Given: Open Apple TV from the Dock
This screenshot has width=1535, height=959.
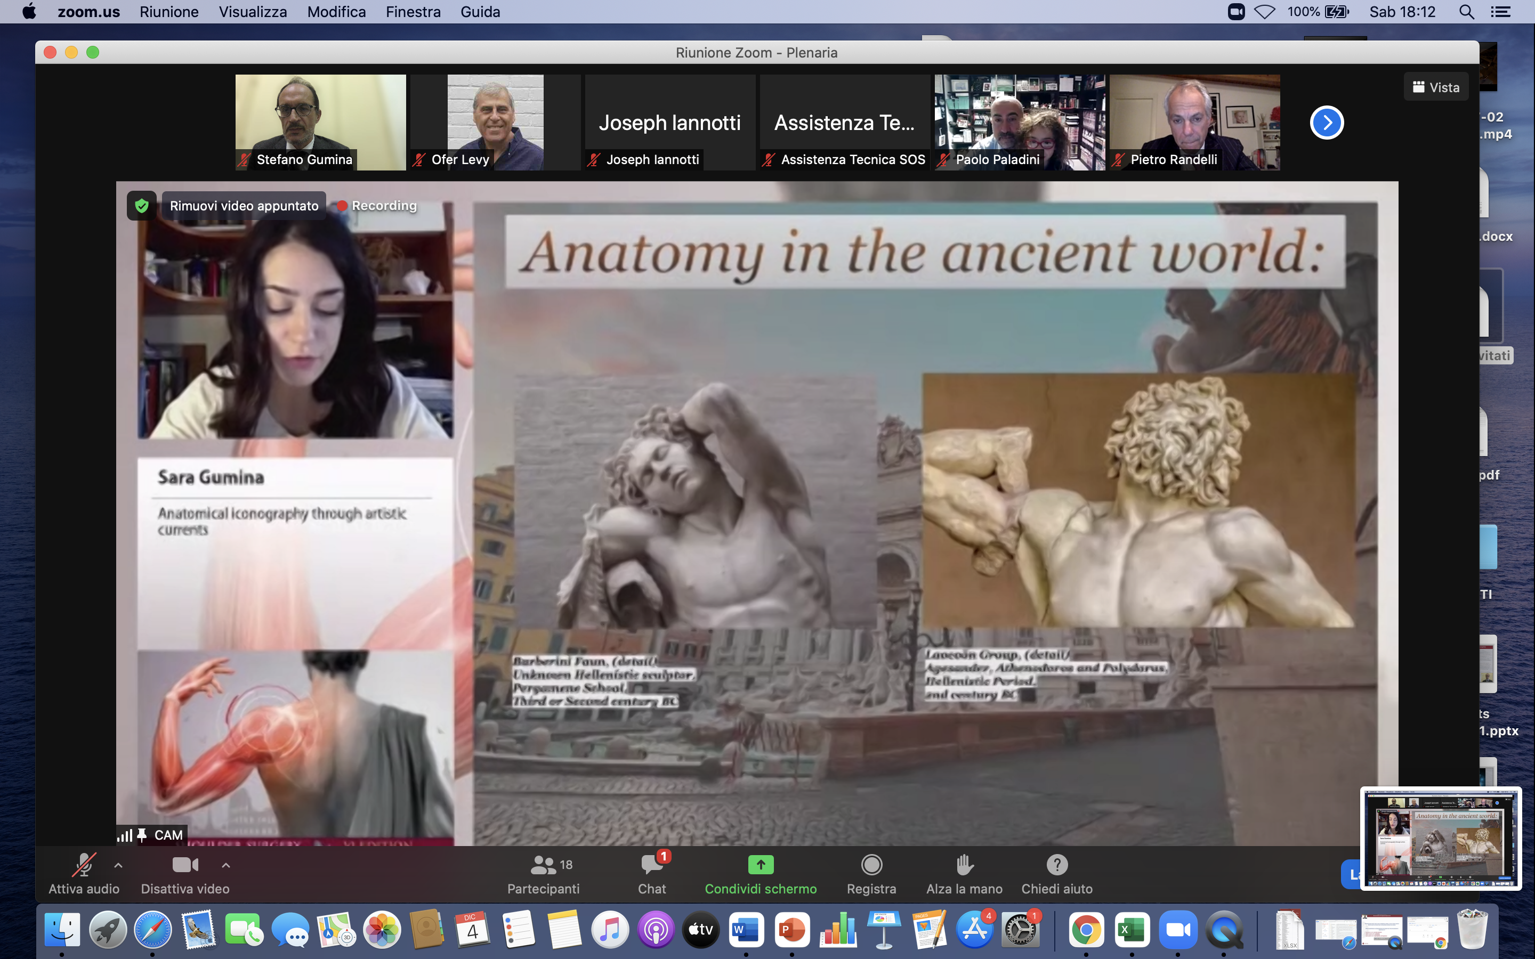Looking at the screenshot, I should tap(701, 930).
